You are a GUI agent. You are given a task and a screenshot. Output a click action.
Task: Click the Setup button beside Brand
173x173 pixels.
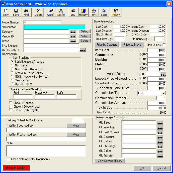(85, 40)
